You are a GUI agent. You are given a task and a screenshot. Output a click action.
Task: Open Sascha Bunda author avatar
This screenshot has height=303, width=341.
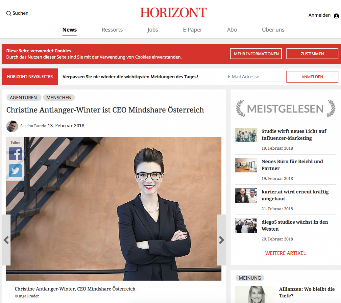coord(12,126)
